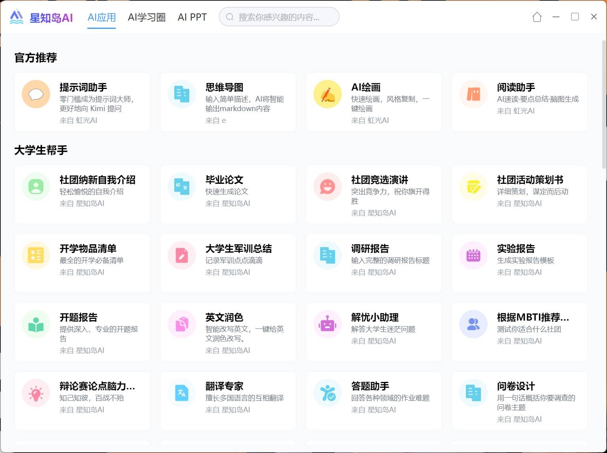
Task: Open the 调研报告 app title
Action: pos(370,249)
